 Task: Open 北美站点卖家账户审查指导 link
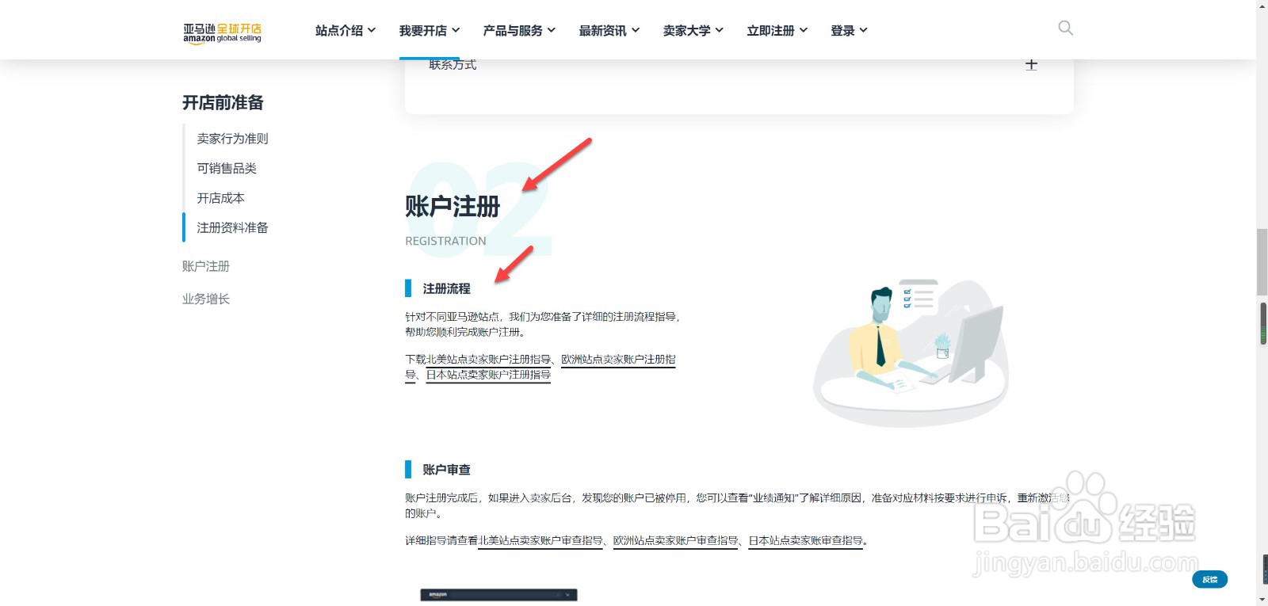tap(540, 540)
